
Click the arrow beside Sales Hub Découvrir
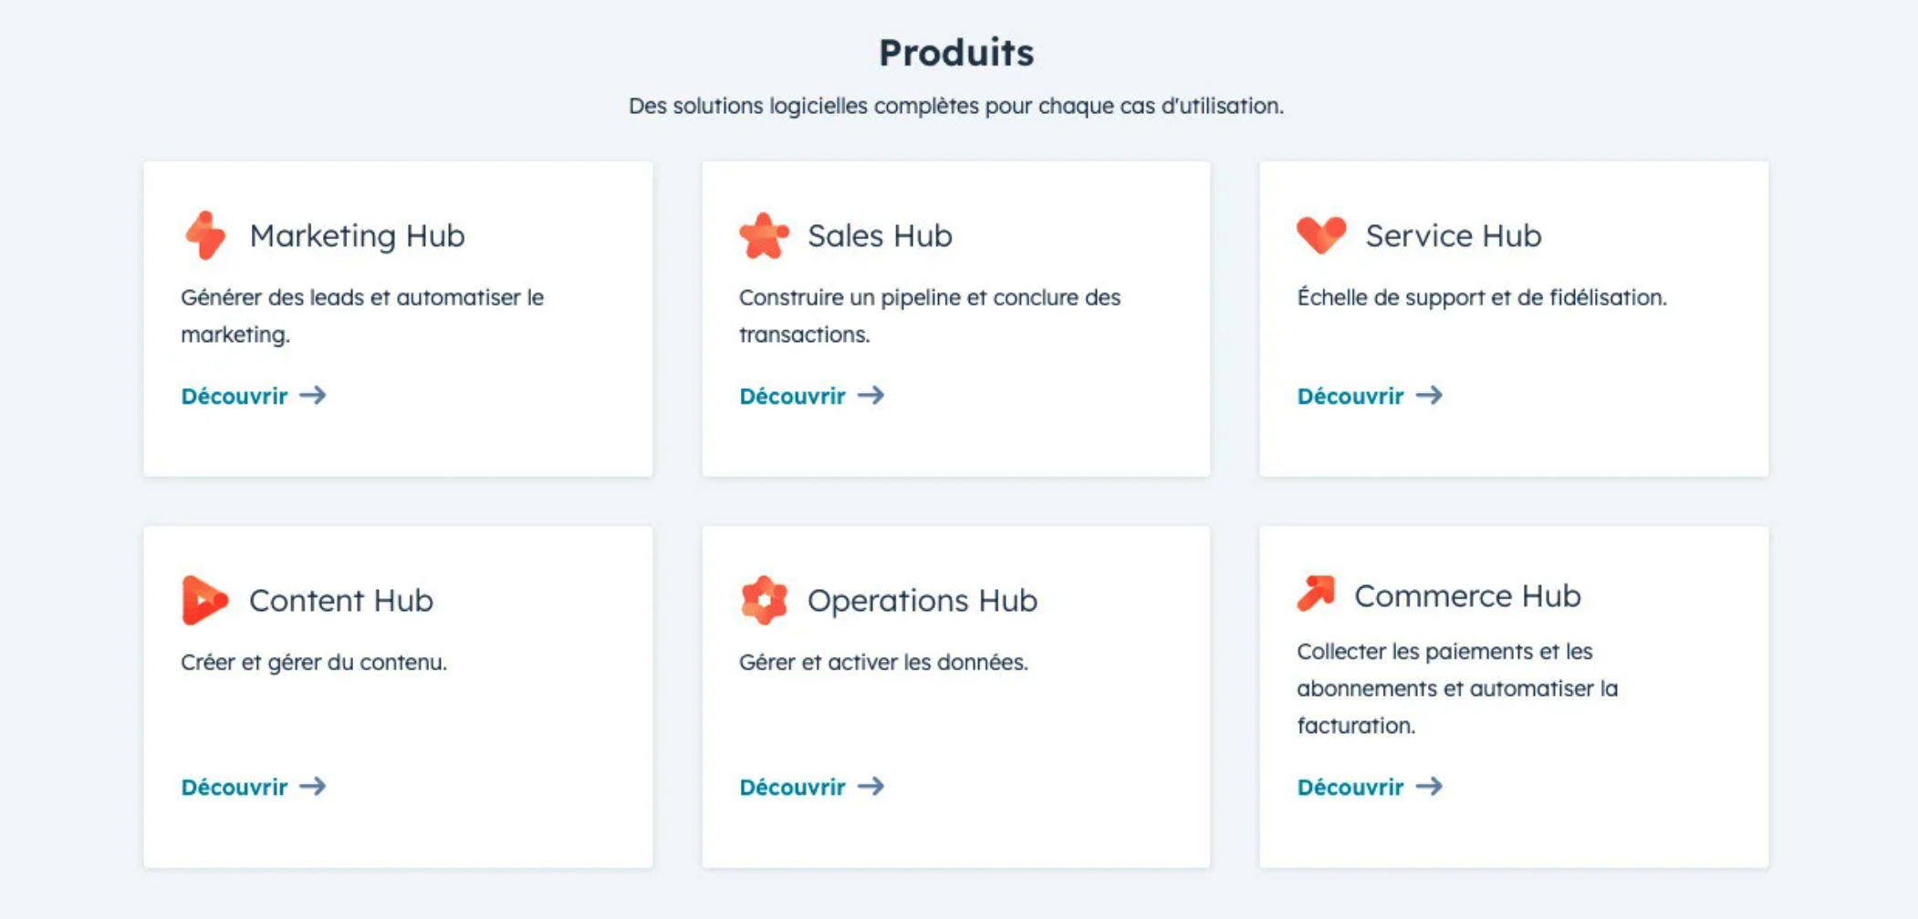[x=871, y=395]
